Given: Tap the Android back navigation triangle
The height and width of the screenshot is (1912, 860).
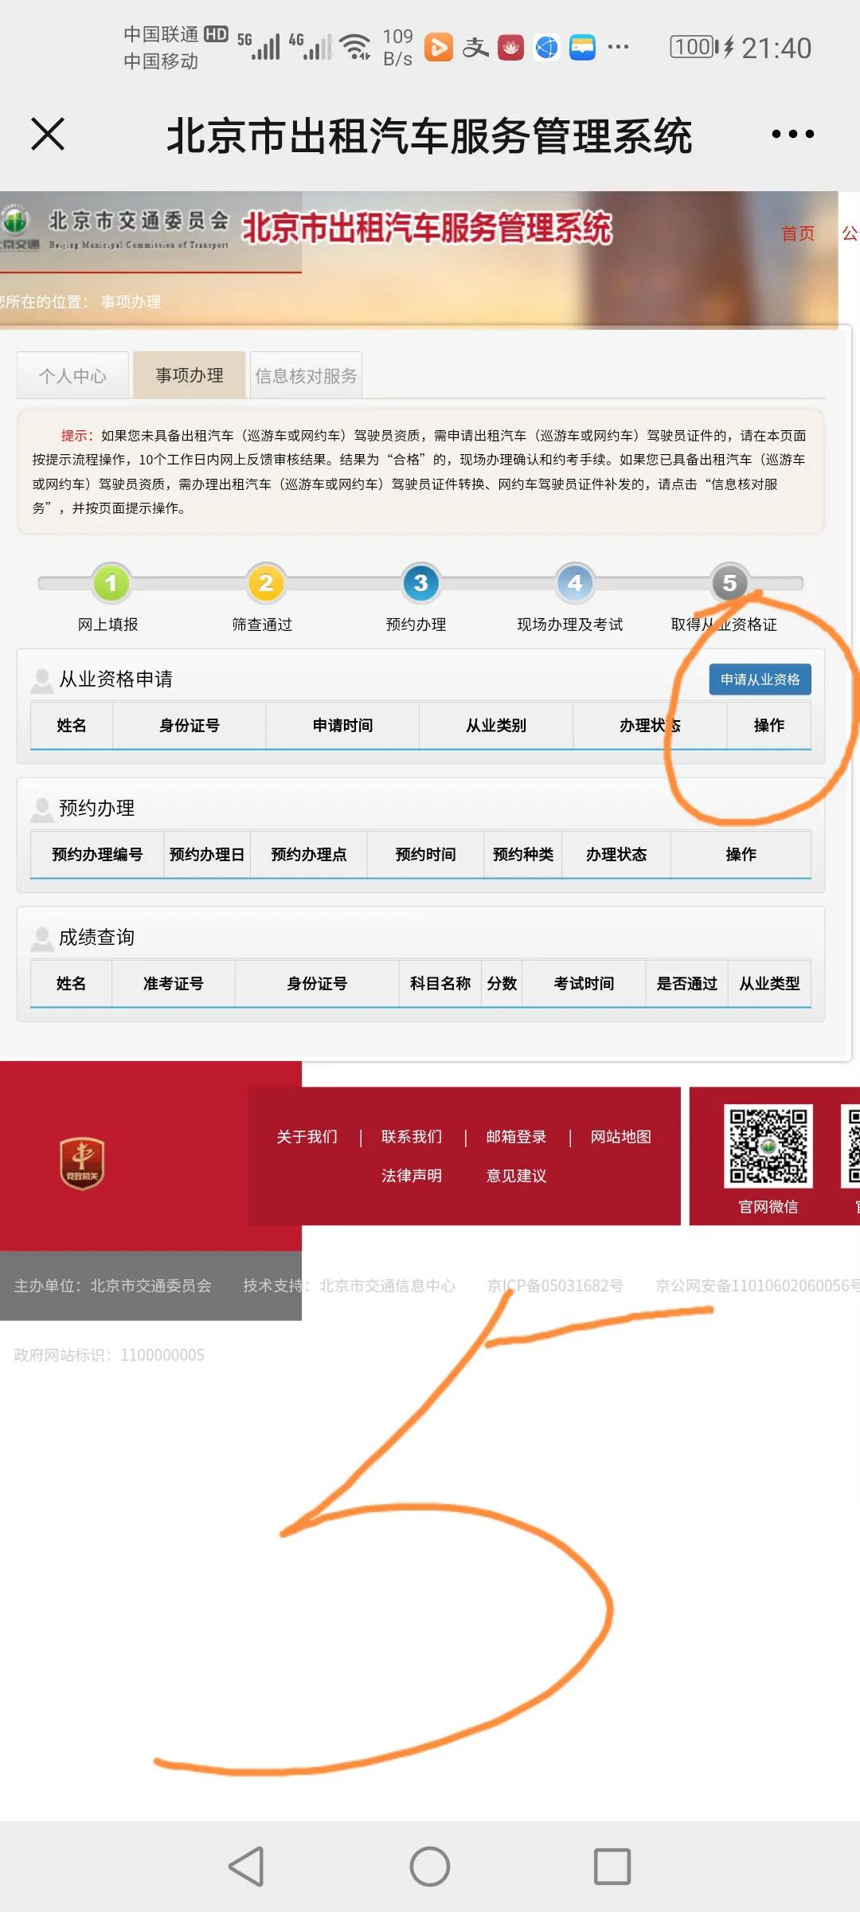Looking at the screenshot, I should [x=247, y=1866].
